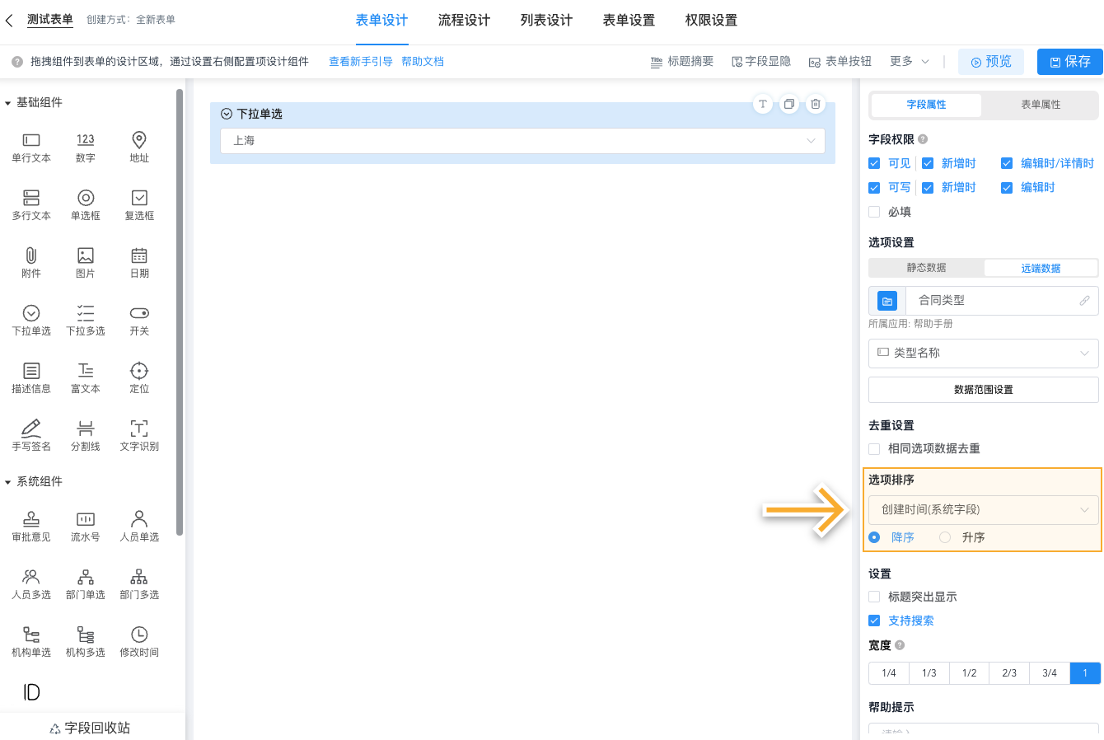Select the 数字 component
Image resolution: width=1104 pixels, height=740 pixels.
click(85, 148)
